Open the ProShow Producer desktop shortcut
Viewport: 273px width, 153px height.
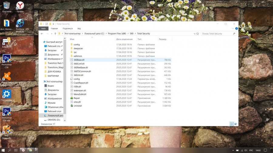pyautogui.click(x=20, y=26)
